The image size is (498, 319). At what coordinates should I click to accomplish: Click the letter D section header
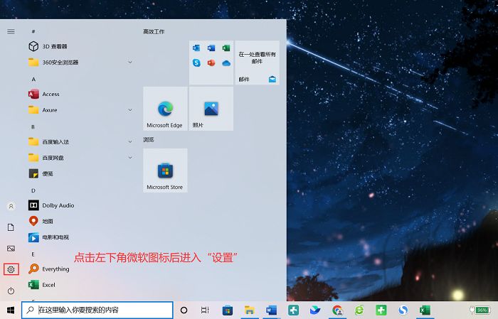tap(33, 190)
